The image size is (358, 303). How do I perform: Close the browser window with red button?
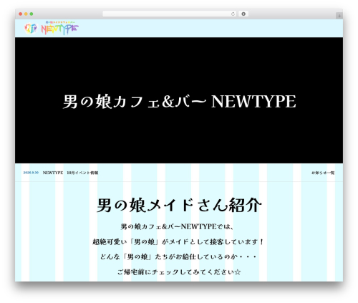(x=21, y=14)
